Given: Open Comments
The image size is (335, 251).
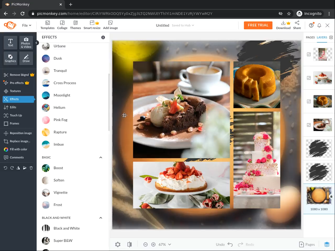Looking at the screenshot, I should (x=14, y=157).
